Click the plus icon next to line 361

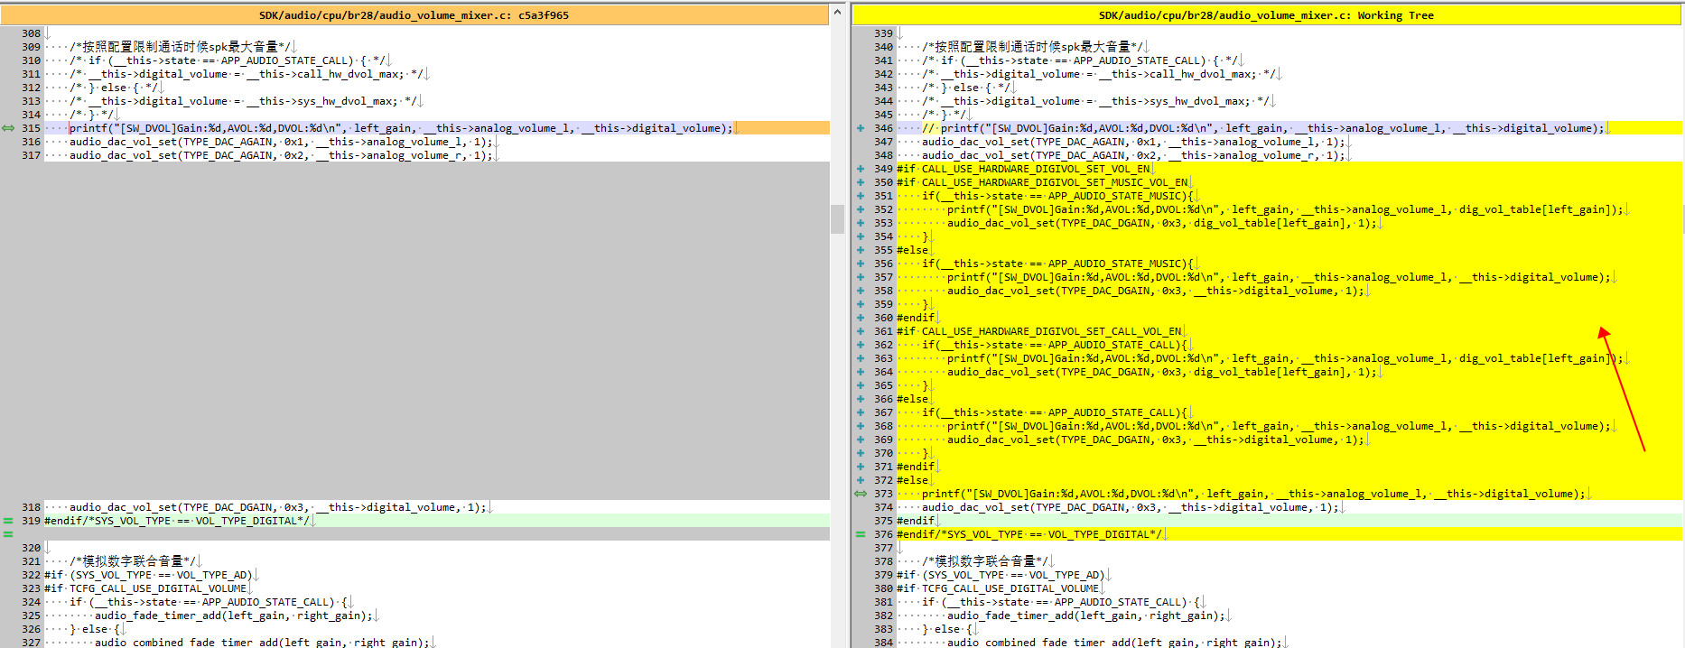pyautogui.click(x=861, y=331)
